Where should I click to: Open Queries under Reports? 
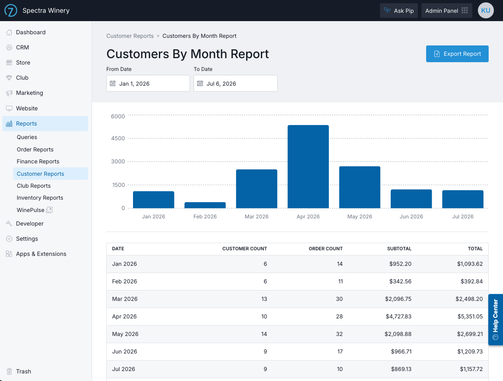point(51,137)
